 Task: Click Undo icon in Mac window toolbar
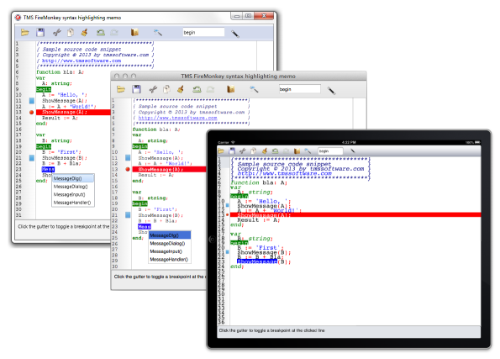pyautogui.click(x=197, y=89)
